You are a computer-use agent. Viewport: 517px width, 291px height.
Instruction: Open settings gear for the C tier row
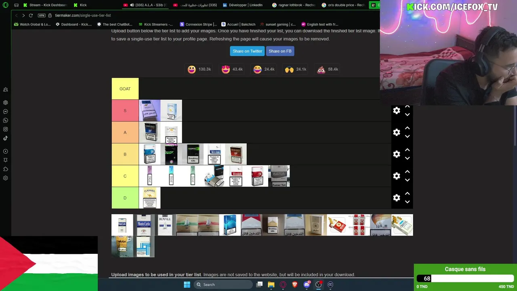[x=397, y=176]
